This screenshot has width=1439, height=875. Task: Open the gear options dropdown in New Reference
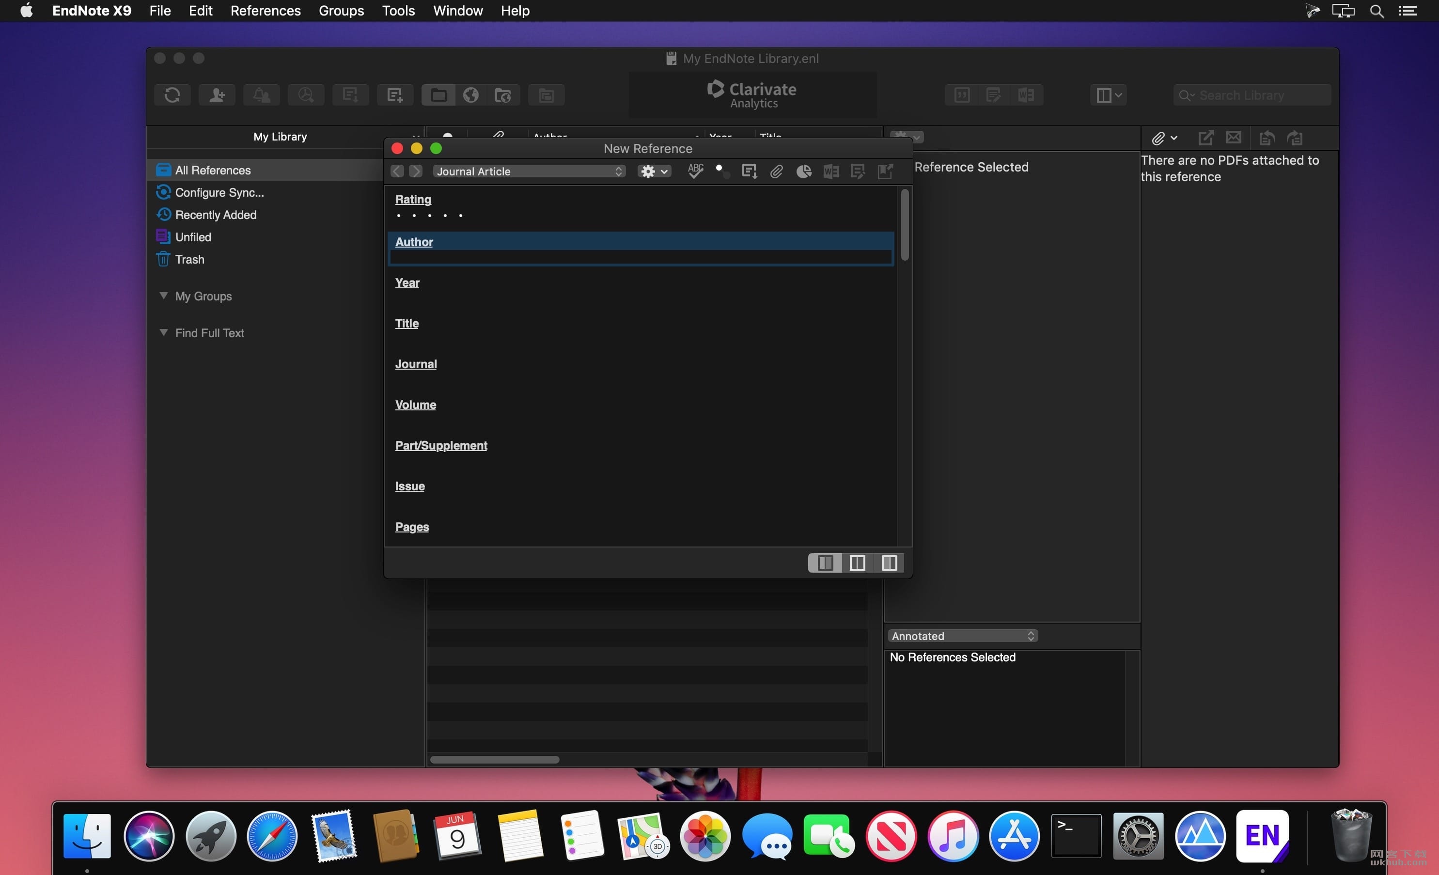(x=654, y=171)
